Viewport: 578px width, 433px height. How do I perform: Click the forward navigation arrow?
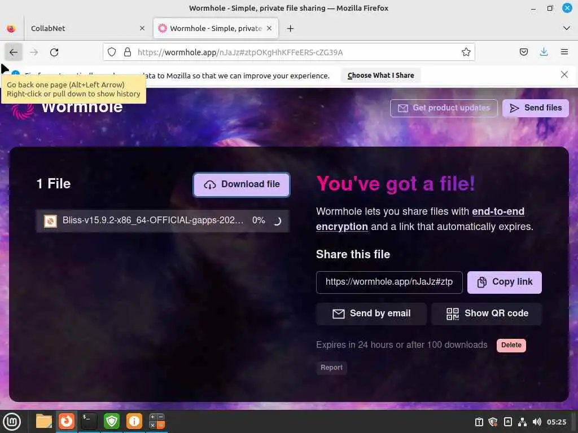click(x=34, y=52)
